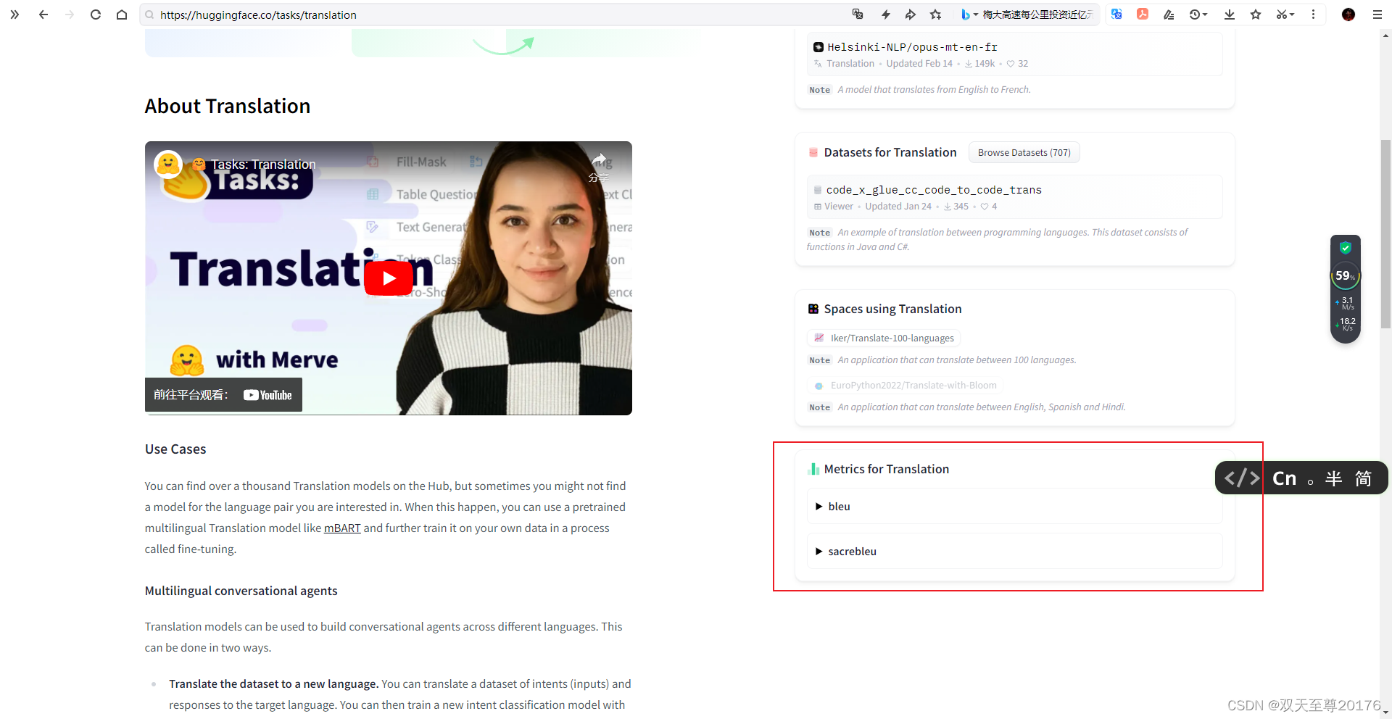Screen dimensions: 1392x719
Task: Click the 18.2 K/s download speed readout
Action: (1346, 324)
